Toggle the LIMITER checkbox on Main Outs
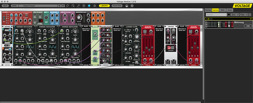This screenshot has width=253, height=103. 77,24
